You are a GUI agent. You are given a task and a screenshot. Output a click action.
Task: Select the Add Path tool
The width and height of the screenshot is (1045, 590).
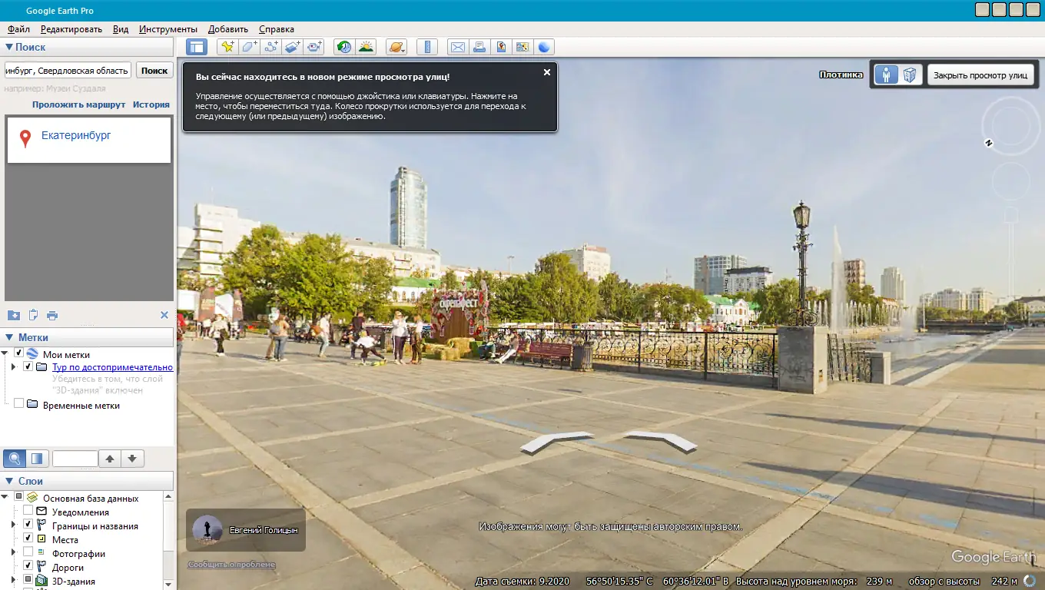pyautogui.click(x=270, y=47)
